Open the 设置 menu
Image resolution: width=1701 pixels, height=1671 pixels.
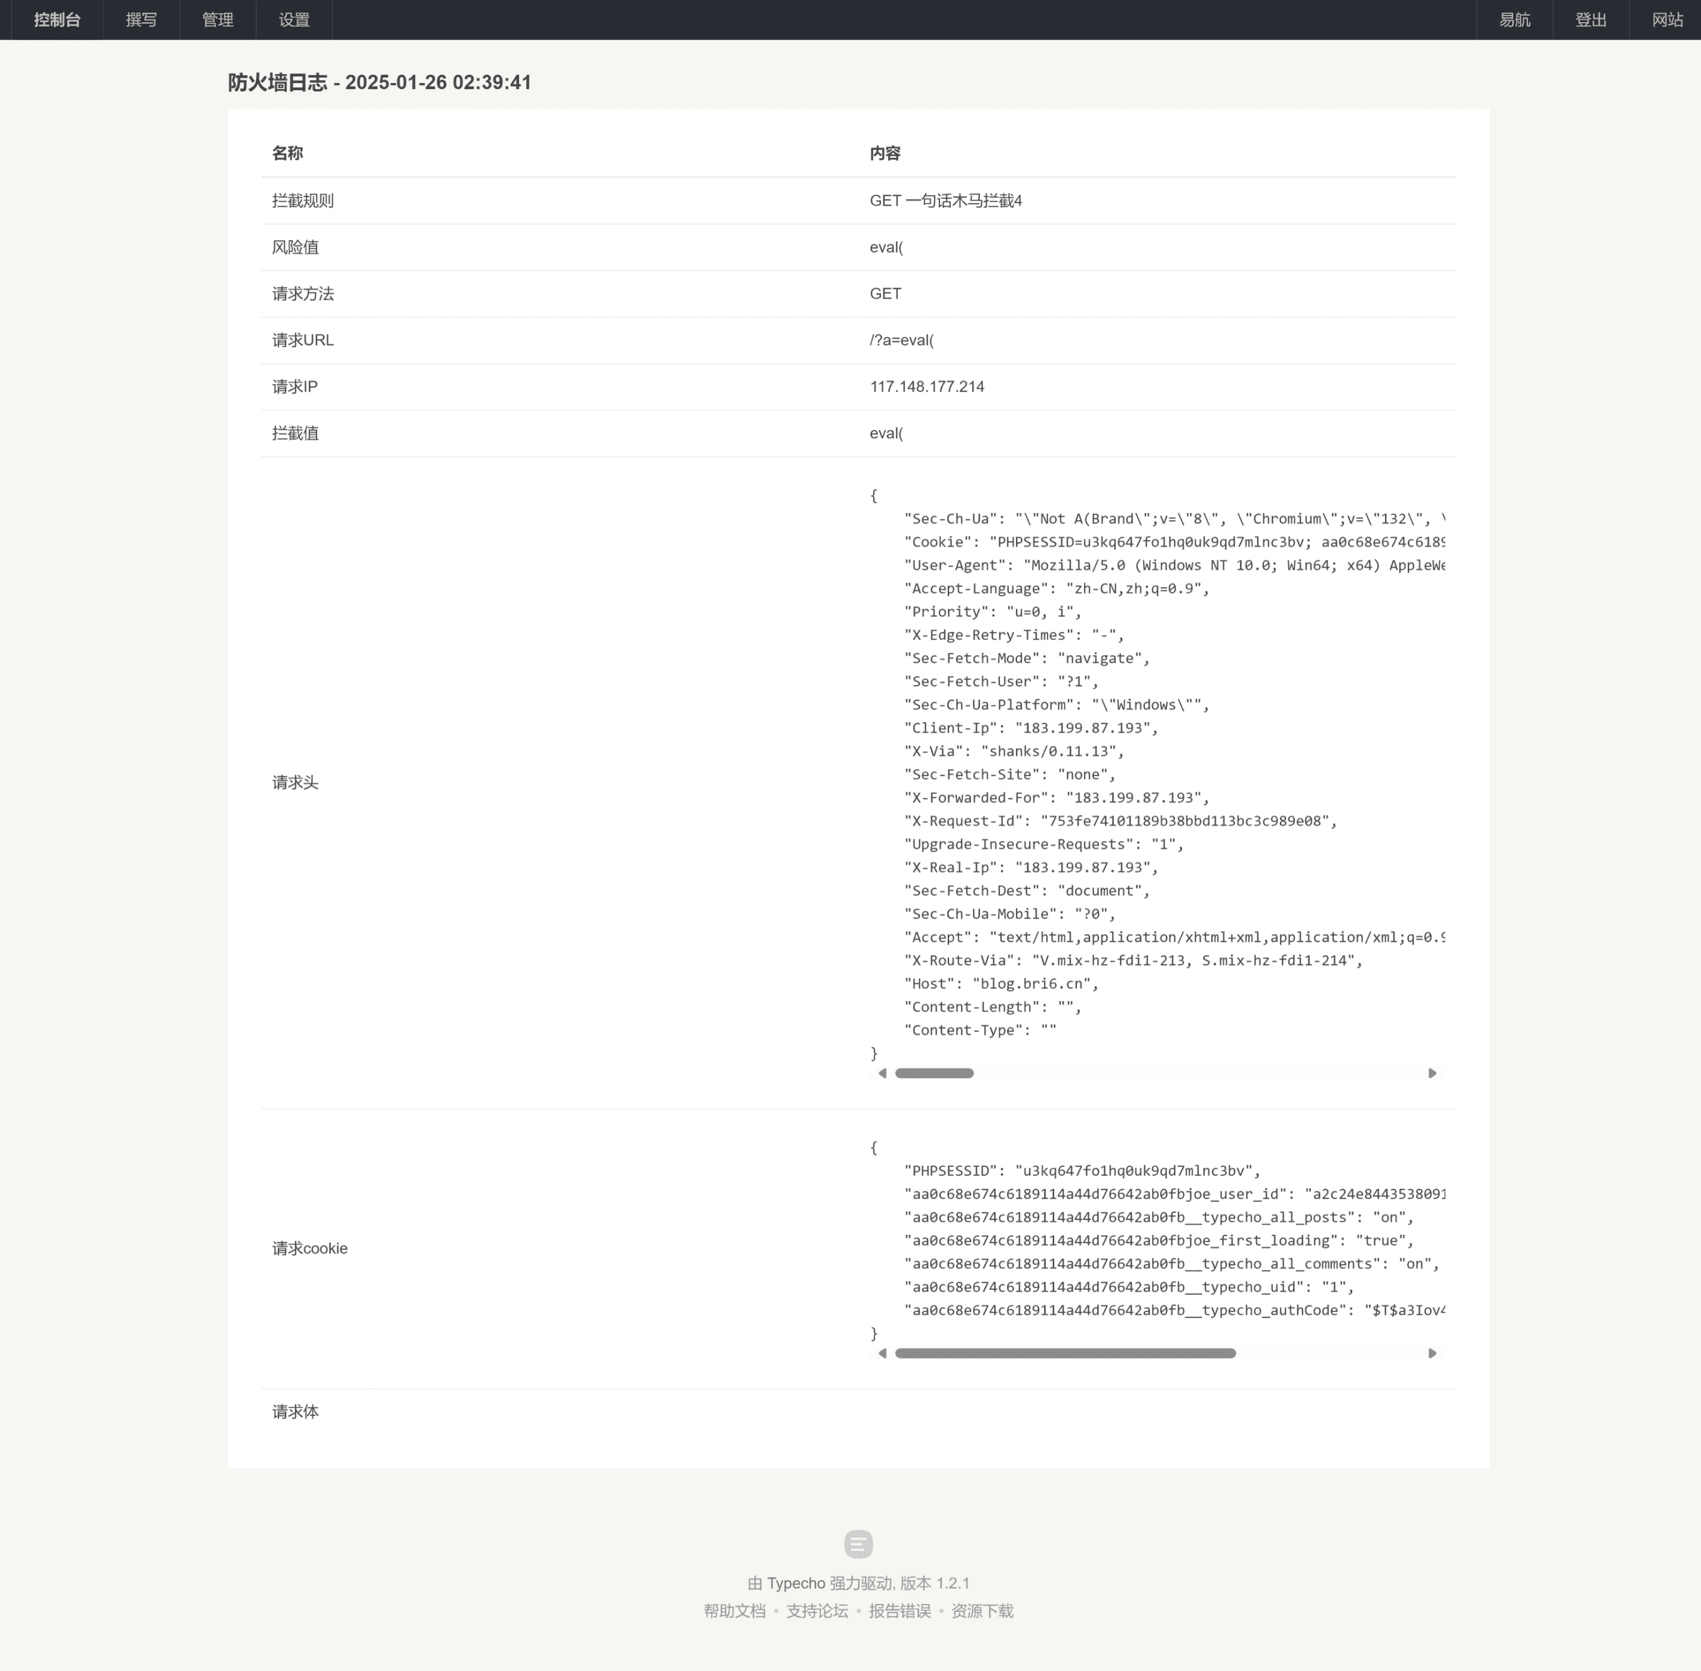(x=294, y=19)
